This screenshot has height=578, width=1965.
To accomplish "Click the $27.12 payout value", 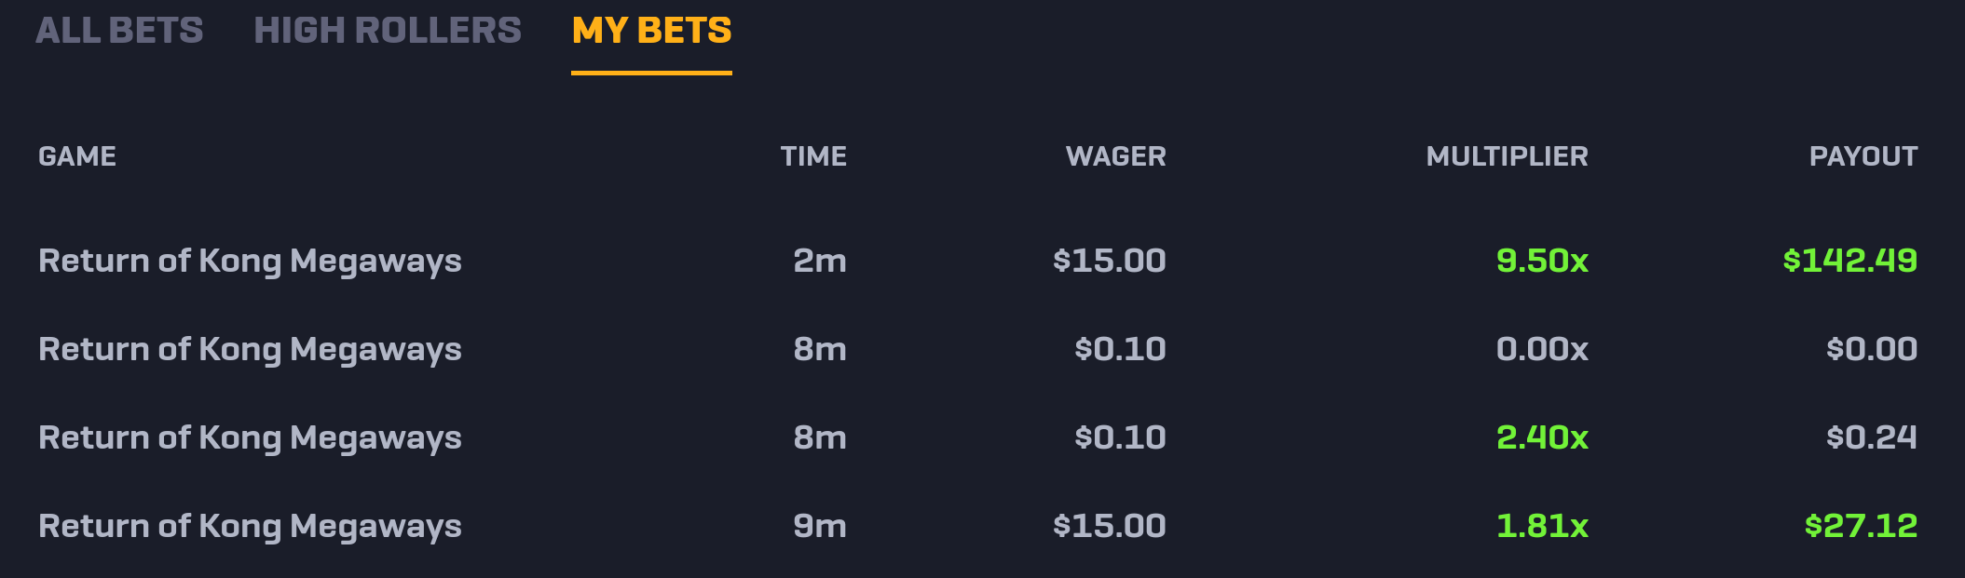I will coord(1861,526).
